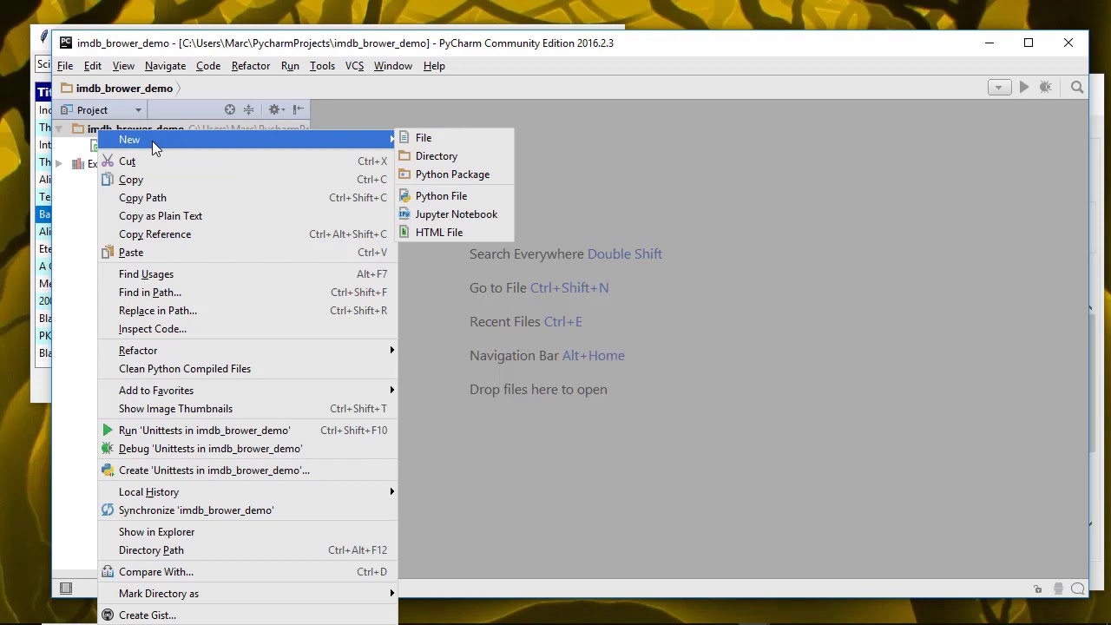Click the Synchronize refresh icon

[x=108, y=510]
